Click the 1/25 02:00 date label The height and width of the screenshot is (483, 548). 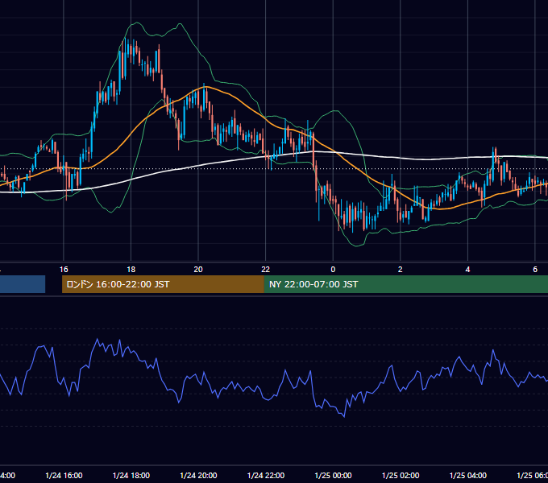pos(401,475)
